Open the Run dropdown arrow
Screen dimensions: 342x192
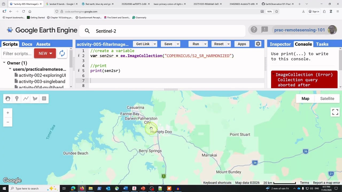coord(205,44)
